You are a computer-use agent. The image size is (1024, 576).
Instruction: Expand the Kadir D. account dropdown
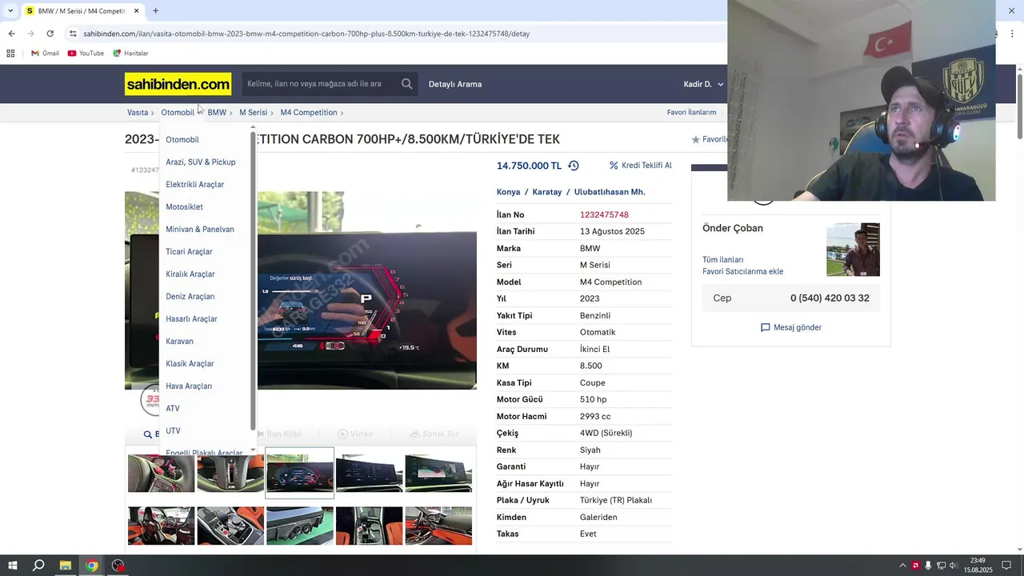coord(703,84)
